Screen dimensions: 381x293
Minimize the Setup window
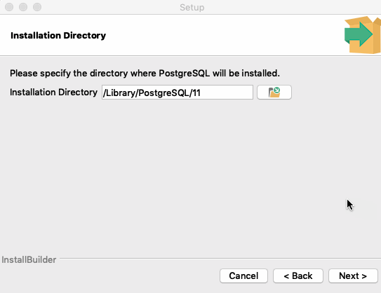click(x=23, y=7)
